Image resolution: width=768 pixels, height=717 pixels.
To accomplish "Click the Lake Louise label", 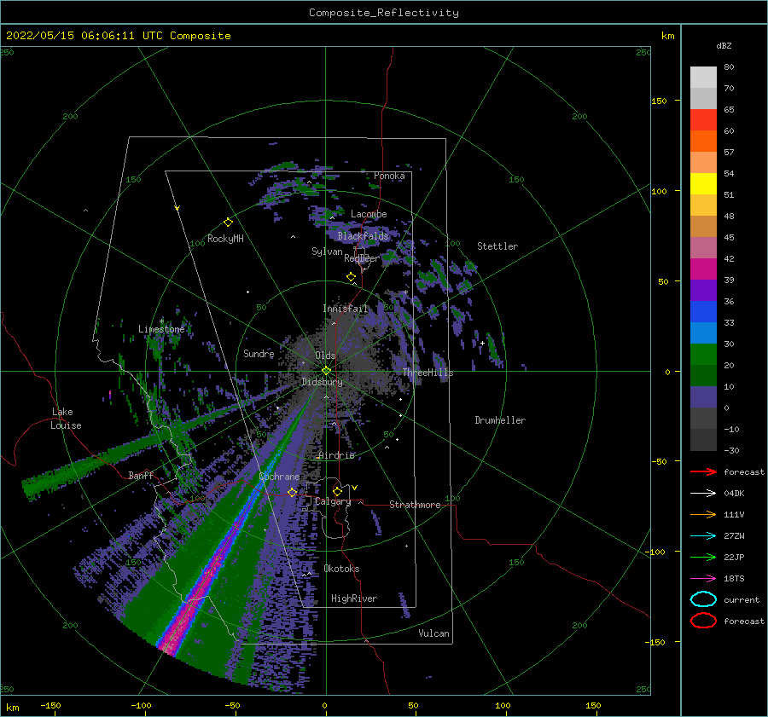I will click(x=66, y=419).
